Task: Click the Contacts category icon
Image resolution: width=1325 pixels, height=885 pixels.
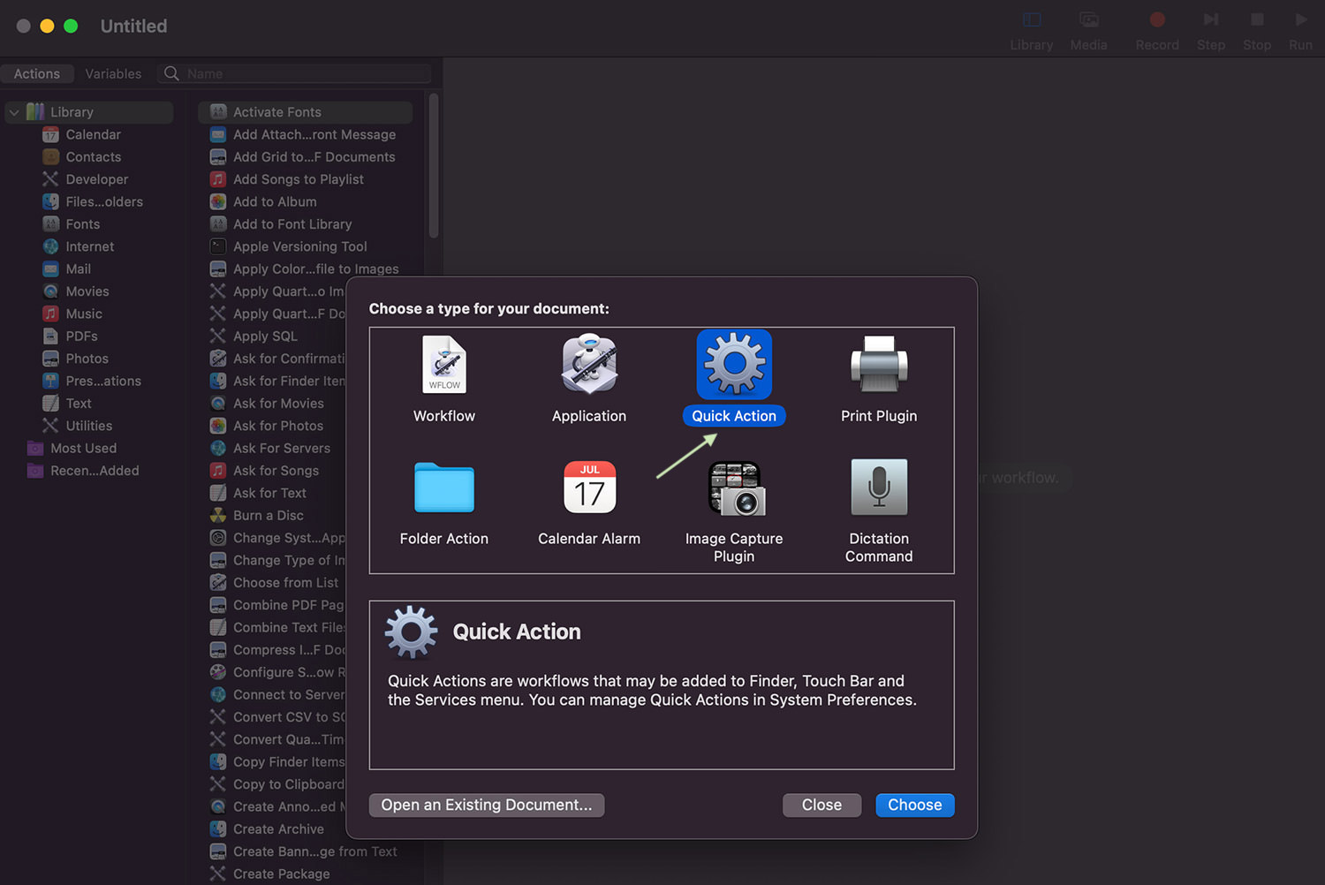Action: pyautogui.click(x=51, y=157)
